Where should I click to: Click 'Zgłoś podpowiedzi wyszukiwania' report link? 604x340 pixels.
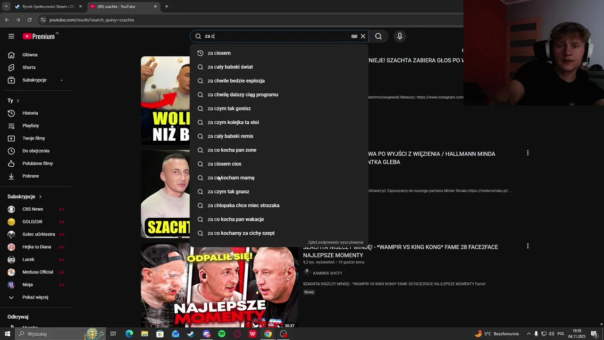336,242
